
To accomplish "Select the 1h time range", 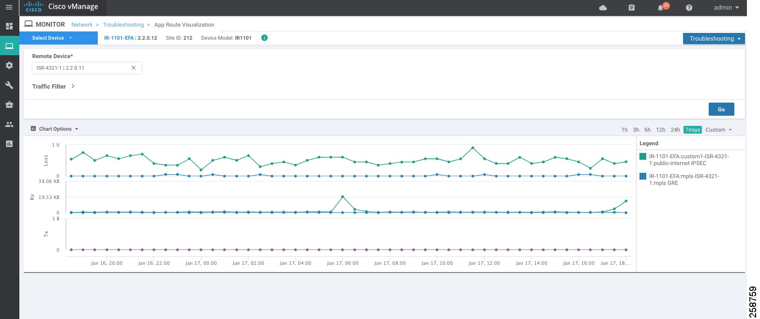I will tap(624, 130).
